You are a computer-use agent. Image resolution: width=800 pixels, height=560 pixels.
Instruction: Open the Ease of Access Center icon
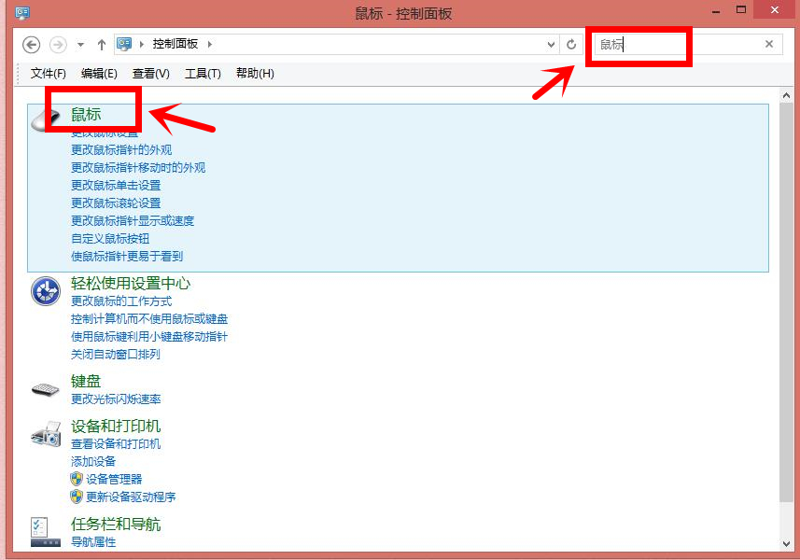[x=45, y=291]
